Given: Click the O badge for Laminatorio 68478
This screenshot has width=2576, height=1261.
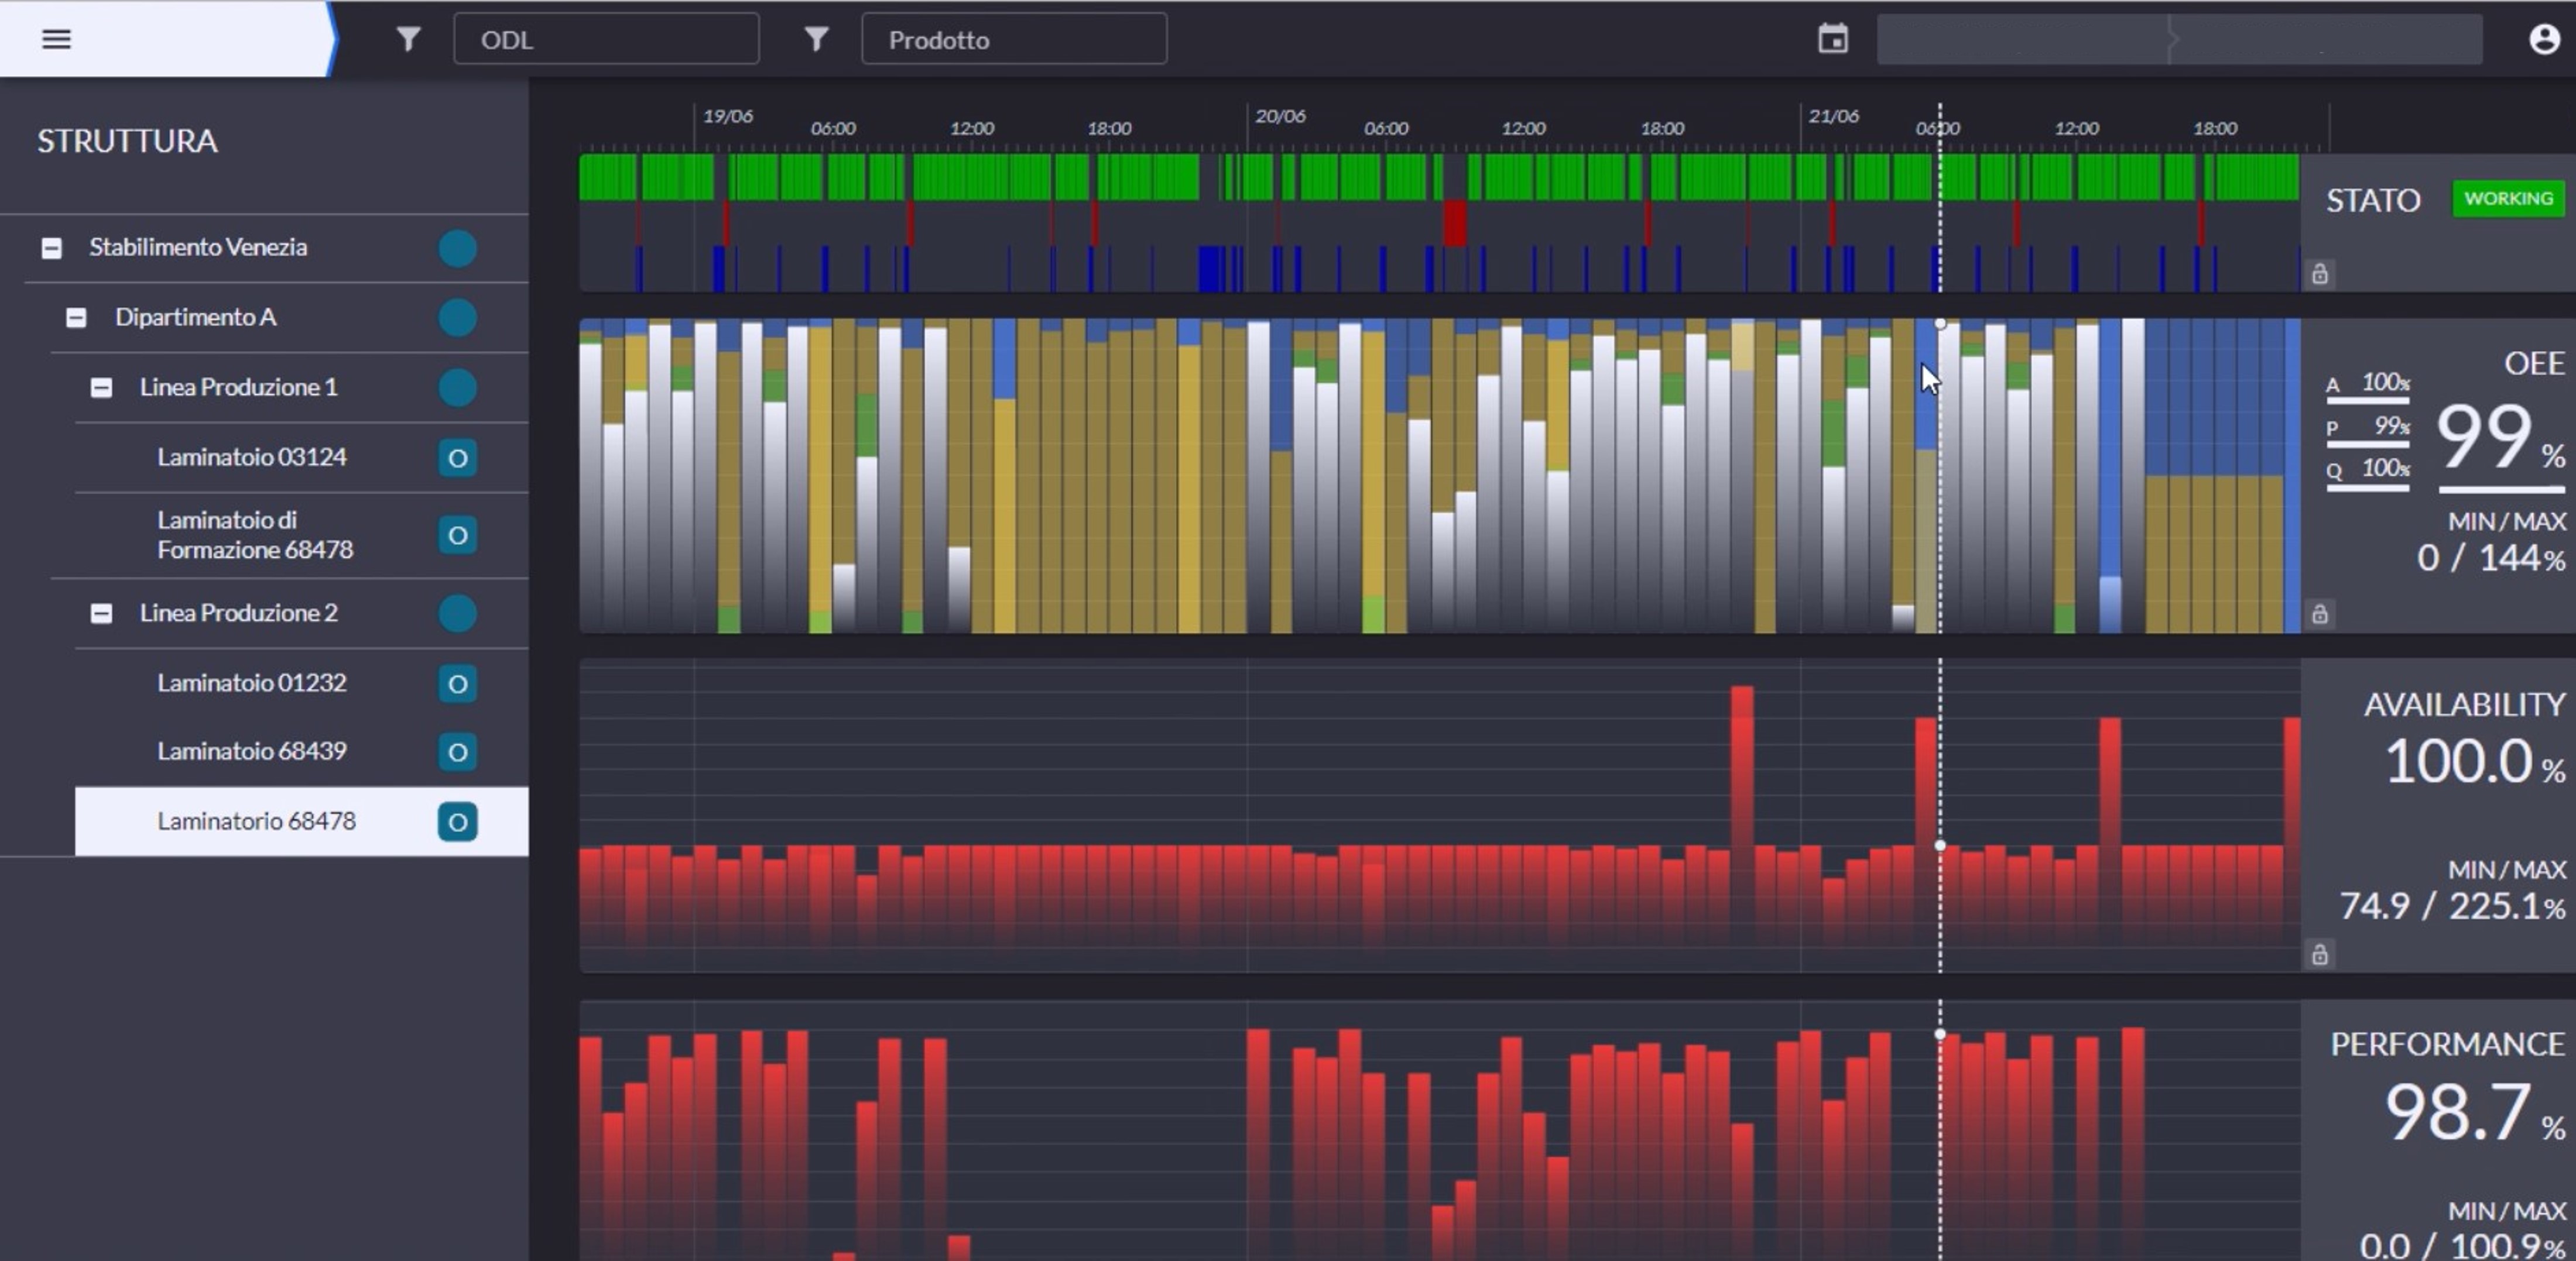Looking at the screenshot, I should click(457, 822).
